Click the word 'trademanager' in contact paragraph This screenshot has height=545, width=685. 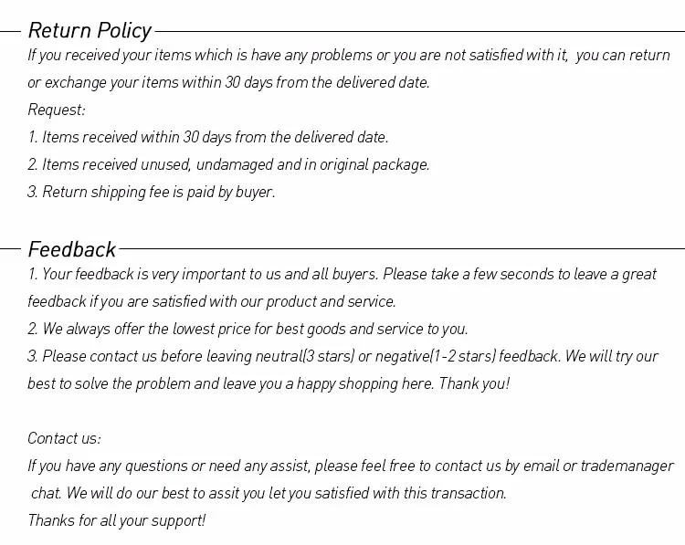627,466
